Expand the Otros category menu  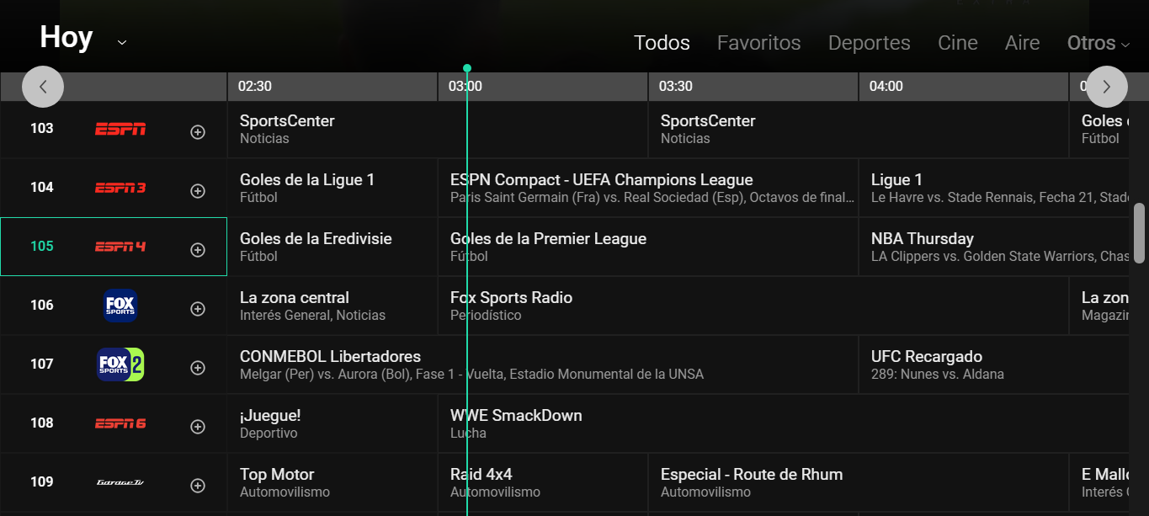pos(1098,43)
